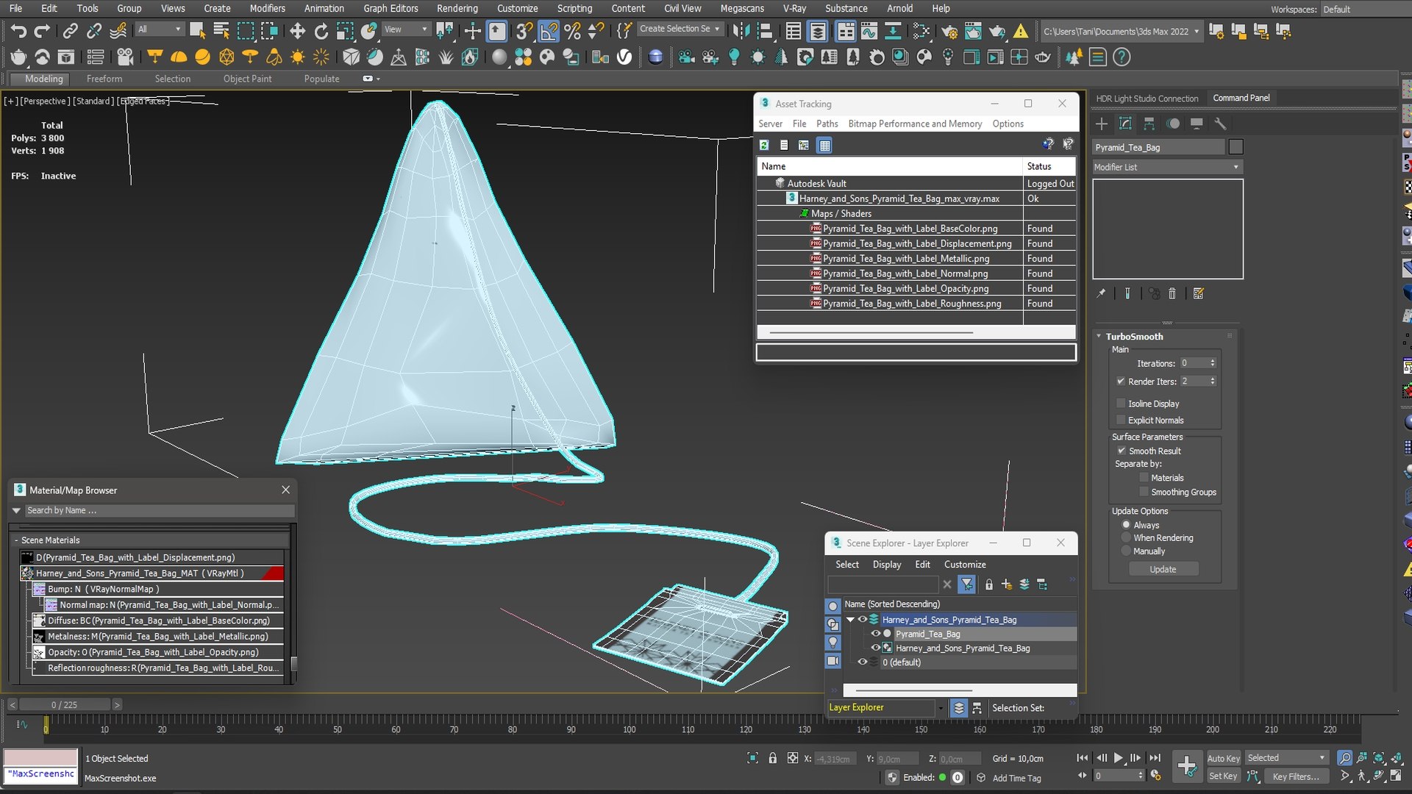Viewport: 1412px width, 794px height.
Task: Click the funnel filter icon in Scene Explorer
Action: tap(967, 584)
